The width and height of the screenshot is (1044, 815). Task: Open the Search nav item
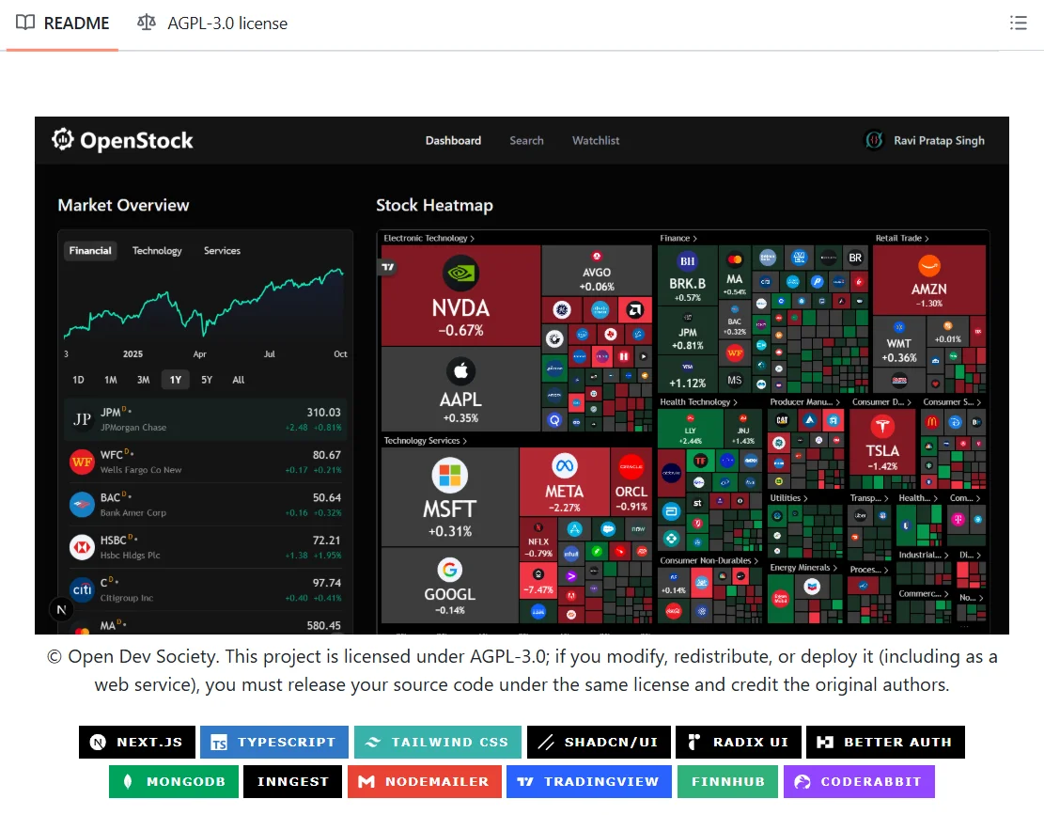pyautogui.click(x=526, y=140)
